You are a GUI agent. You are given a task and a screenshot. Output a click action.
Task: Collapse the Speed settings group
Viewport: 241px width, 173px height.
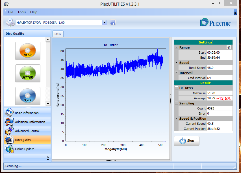(x=177, y=62)
